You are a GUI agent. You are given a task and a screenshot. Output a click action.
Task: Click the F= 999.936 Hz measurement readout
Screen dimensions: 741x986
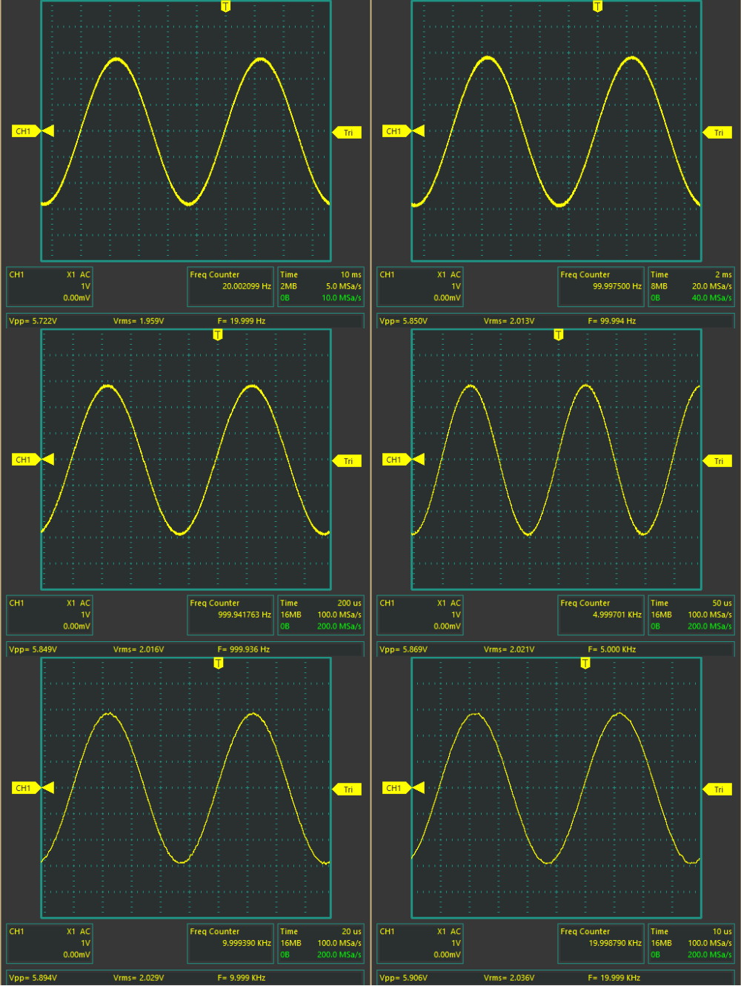coord(243,649)
